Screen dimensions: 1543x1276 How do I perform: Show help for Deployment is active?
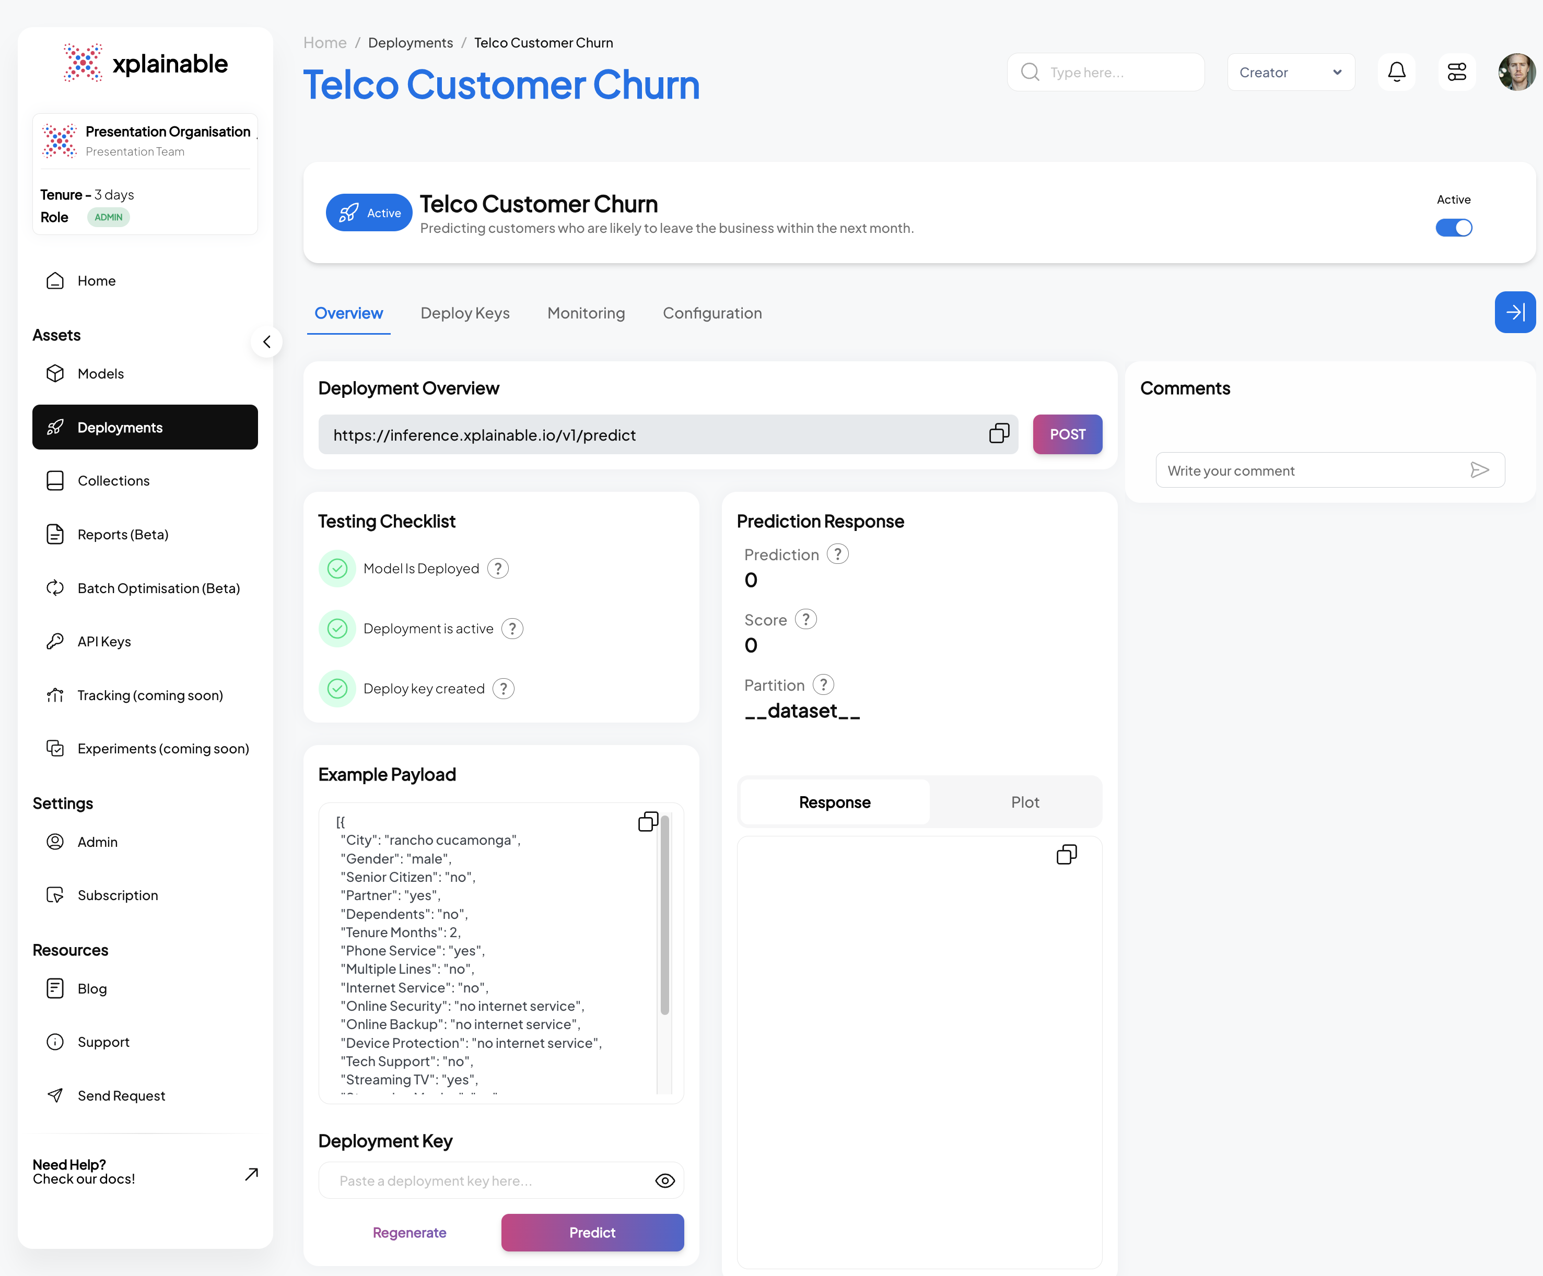click(512, 629)
